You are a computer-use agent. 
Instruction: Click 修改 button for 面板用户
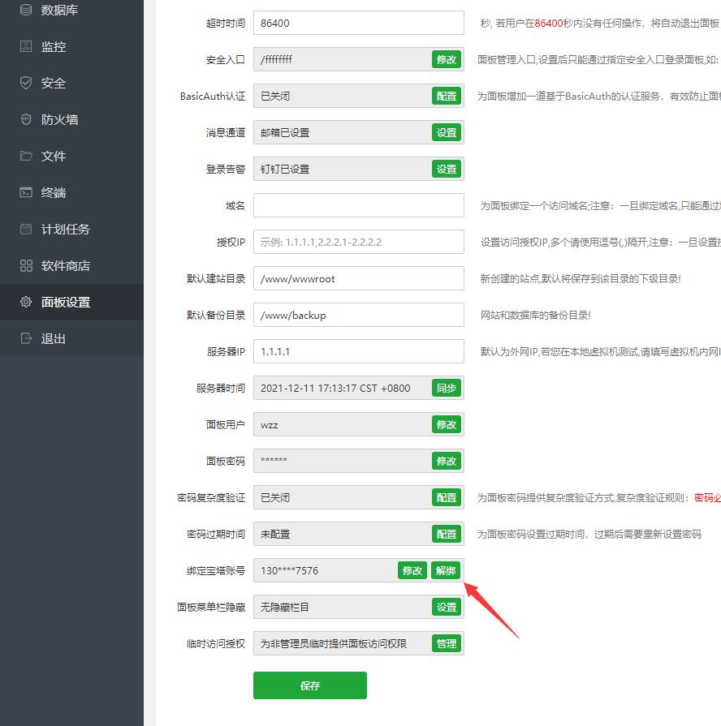coord(447,424)
